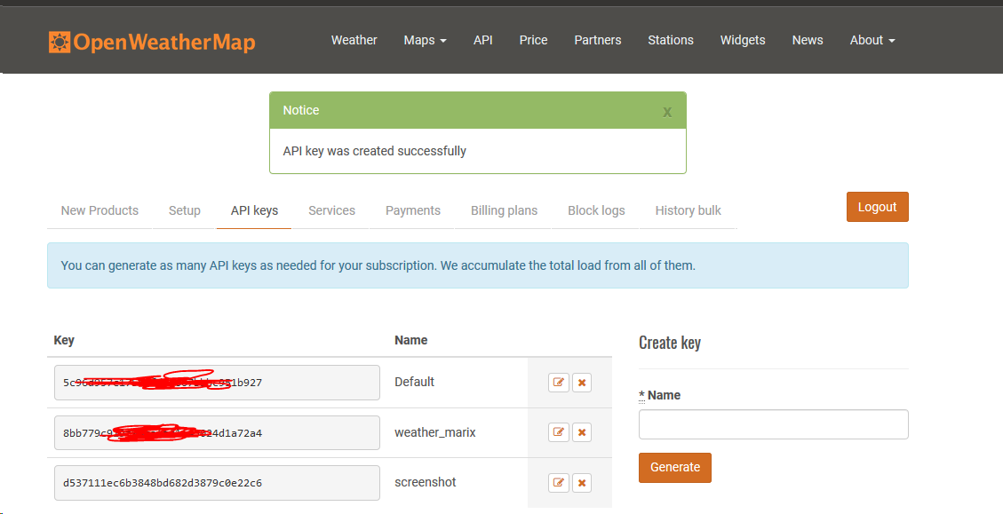The height and width of the screenshot is (514, 1003).
Task: Select the API keys tab
Action: [x=255, y=210]
